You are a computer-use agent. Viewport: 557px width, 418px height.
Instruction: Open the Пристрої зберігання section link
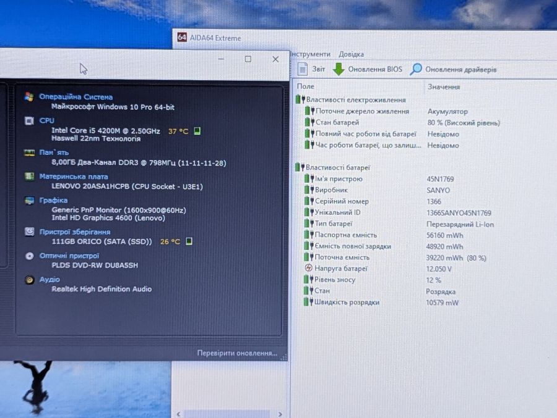point(75,232)
